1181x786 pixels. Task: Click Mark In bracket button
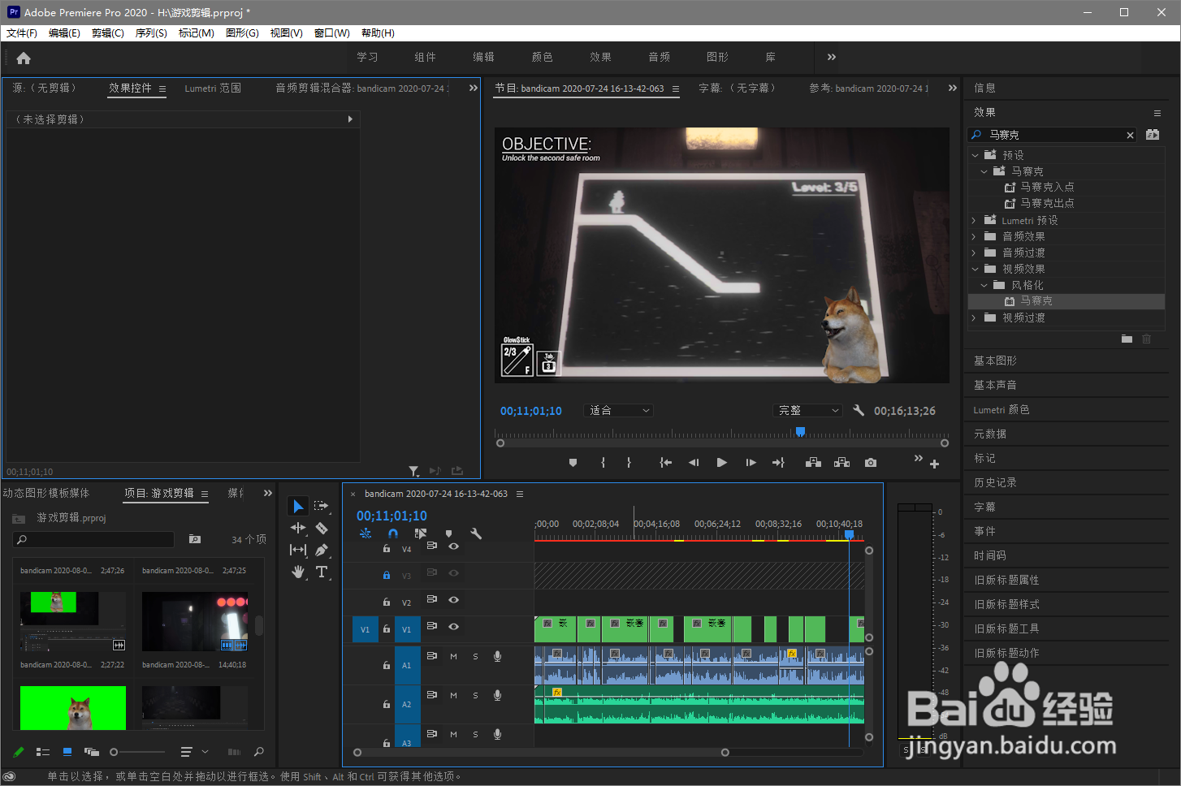603,463
